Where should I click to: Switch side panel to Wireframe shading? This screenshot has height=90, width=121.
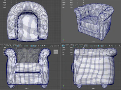[97, 46]
